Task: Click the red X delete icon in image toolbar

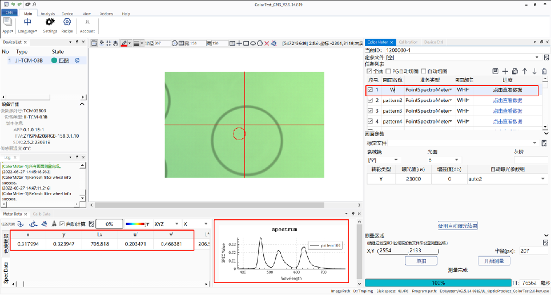Action: point(266,43)
